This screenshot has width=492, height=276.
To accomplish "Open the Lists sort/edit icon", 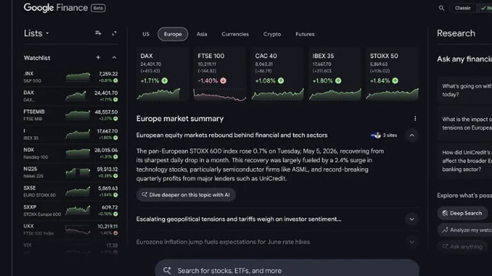I will (x=98, y=33).
